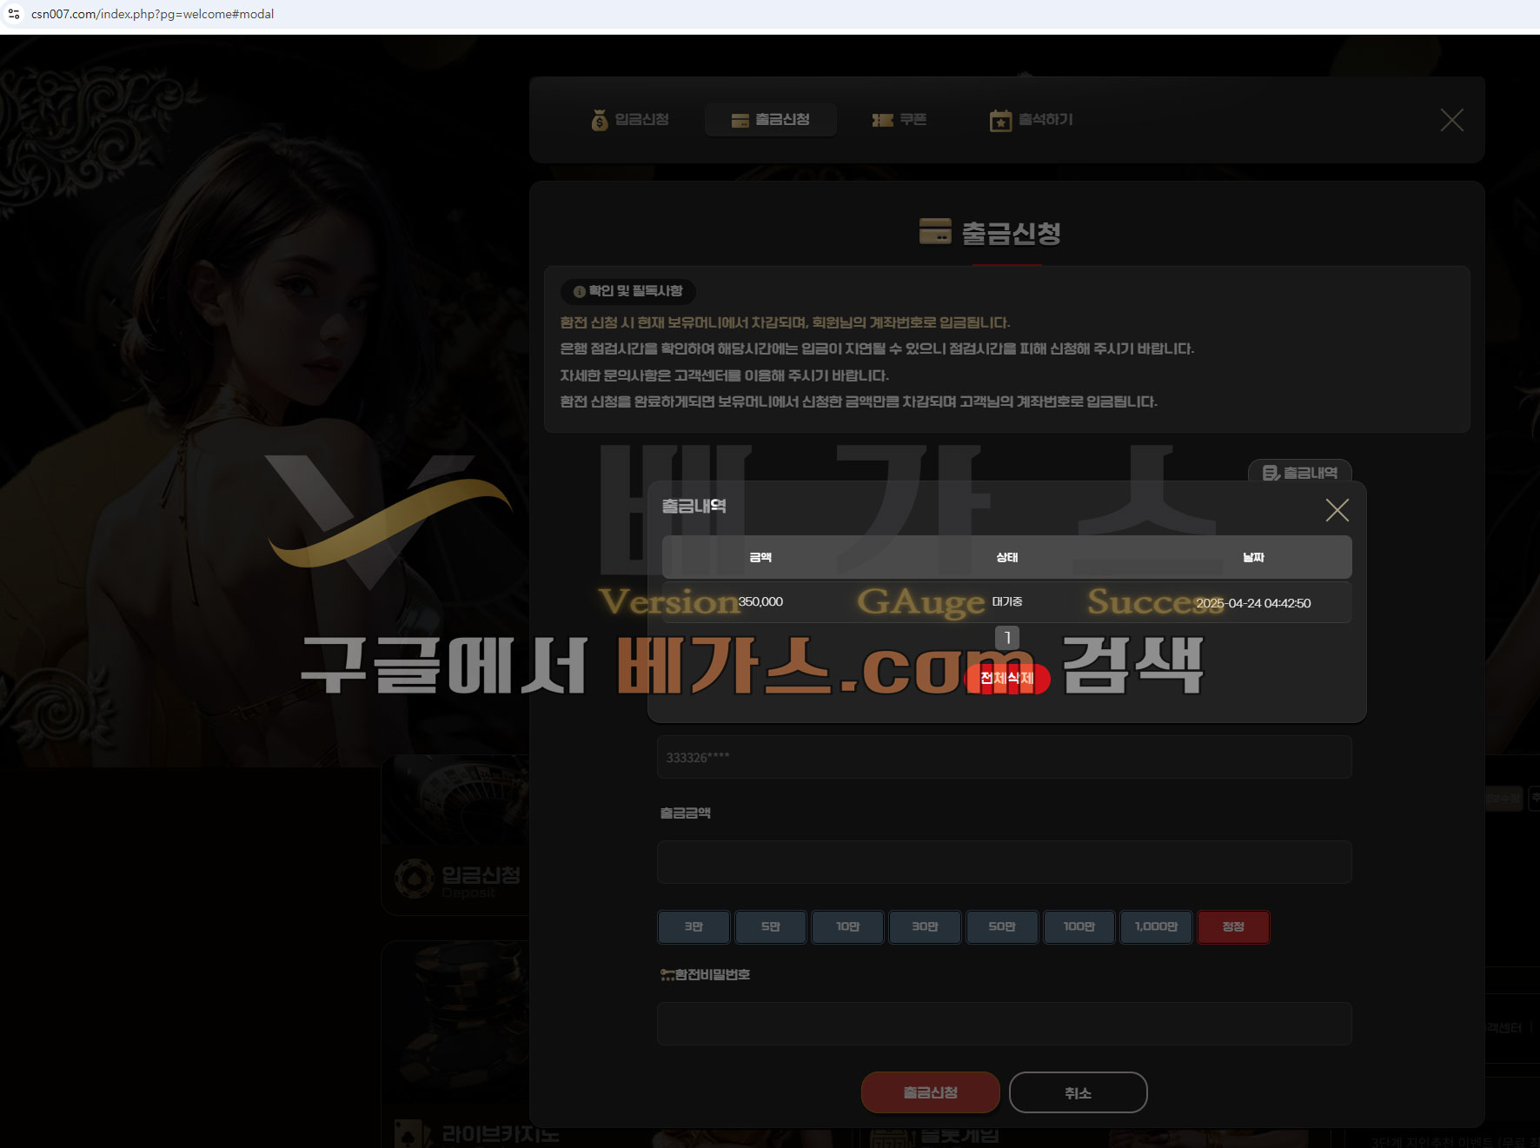Focus the 환전비밀번호 password field

tap(1004, 1024)
